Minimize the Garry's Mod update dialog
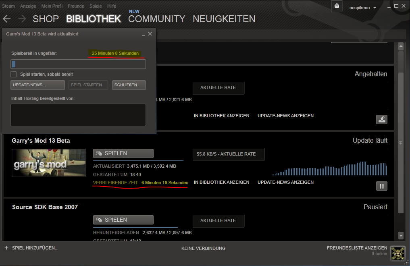This screenshot has height=266, width=410. tap(143, 34)
